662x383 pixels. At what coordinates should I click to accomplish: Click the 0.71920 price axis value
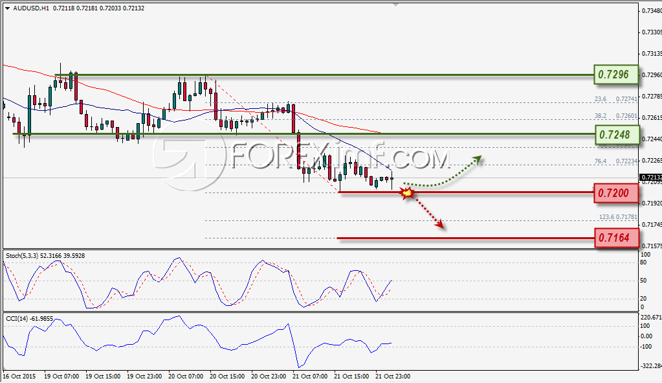coord(652,203)
